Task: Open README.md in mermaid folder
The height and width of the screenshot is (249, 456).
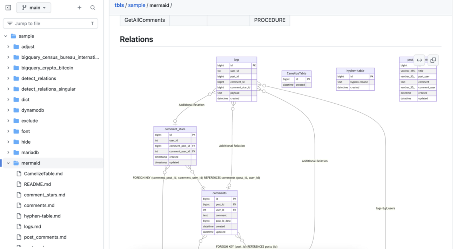Action: point(38,184)
